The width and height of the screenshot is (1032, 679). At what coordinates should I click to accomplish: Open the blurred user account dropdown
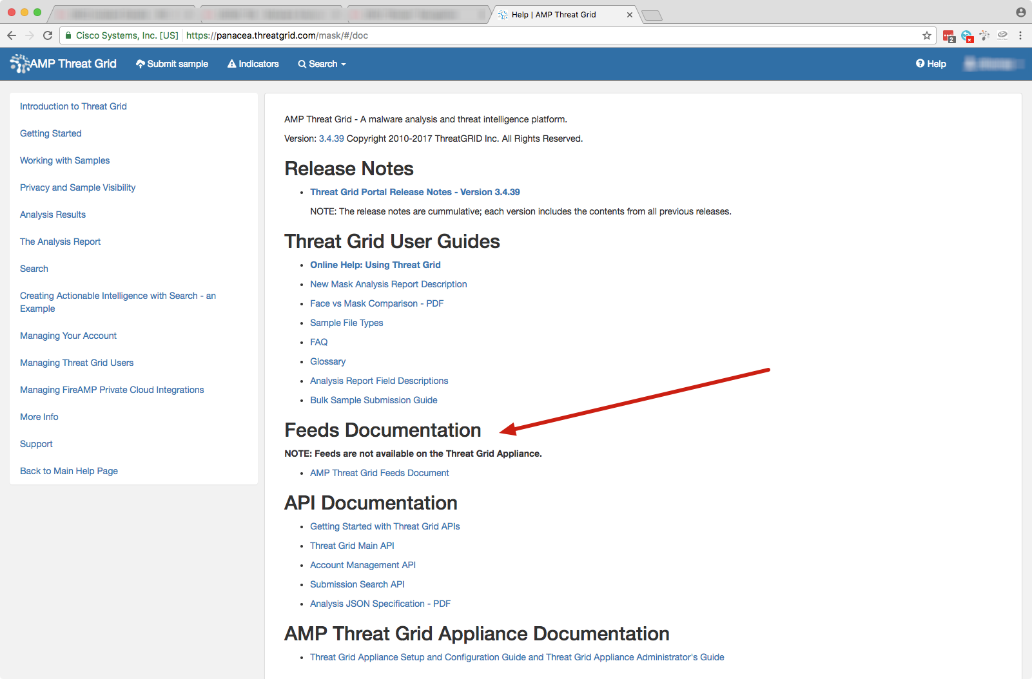pos(993,64)
